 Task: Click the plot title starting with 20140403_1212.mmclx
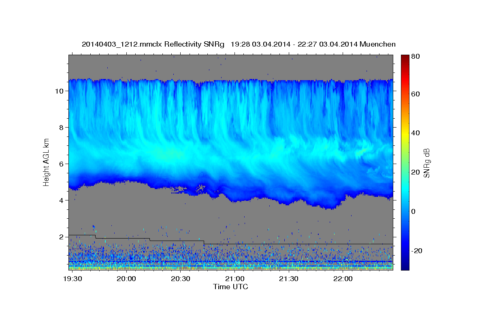239,44
